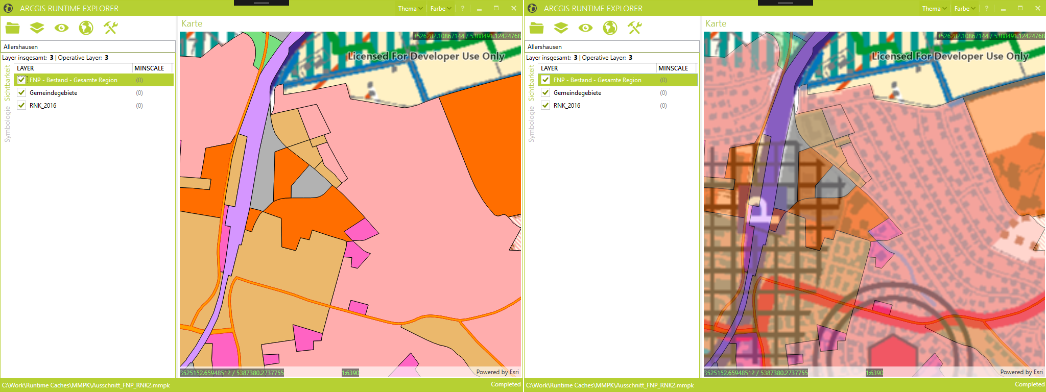This screenshot has height=392, width=1046.
Task: Switch to Symbologie tab in left window
Action: click(x=7, y=124)
